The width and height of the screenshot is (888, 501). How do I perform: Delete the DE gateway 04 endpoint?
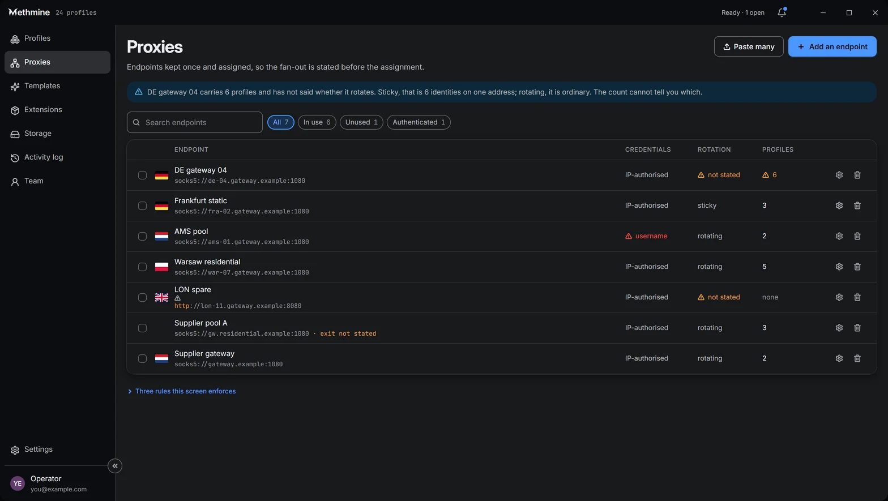coord(857,175)
